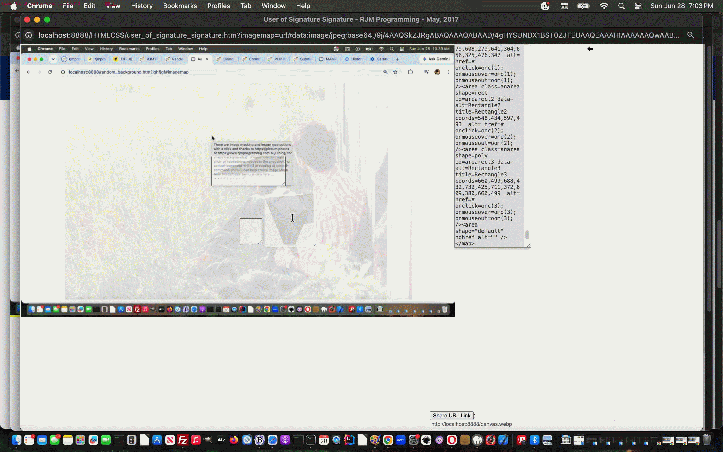Click the embedded screenshot image on the page
The height and width of the screenshot is (452, 723).
(x=238, y=181)
